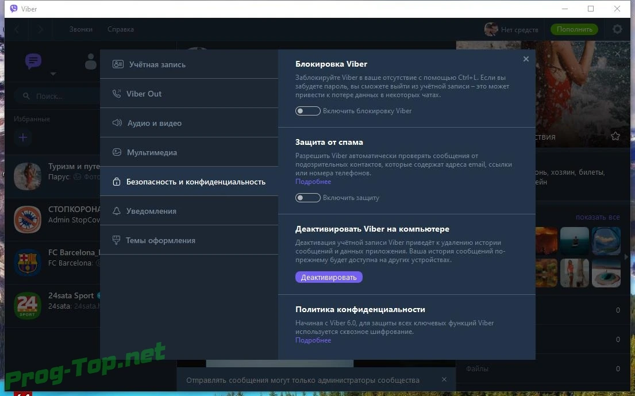Viewport: 635px width, 396px height.
Task: Star the community with favorite icon
Action: coord(615,136)
